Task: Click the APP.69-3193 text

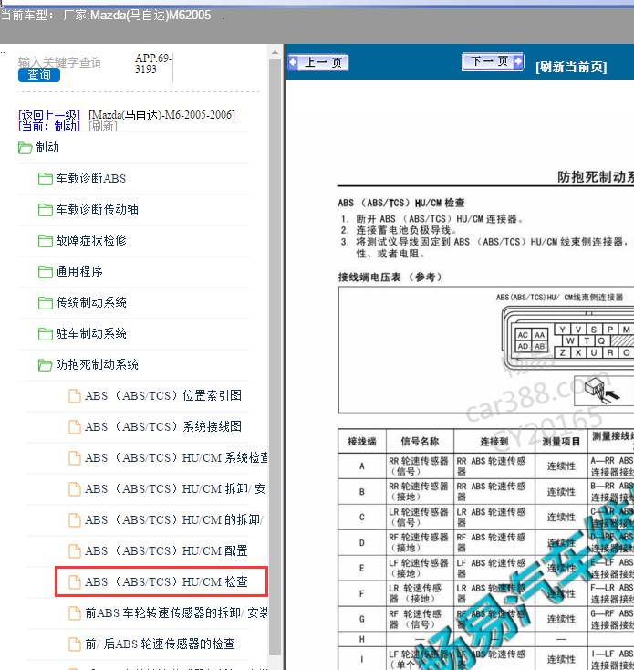Action: [x=153, y=63]
